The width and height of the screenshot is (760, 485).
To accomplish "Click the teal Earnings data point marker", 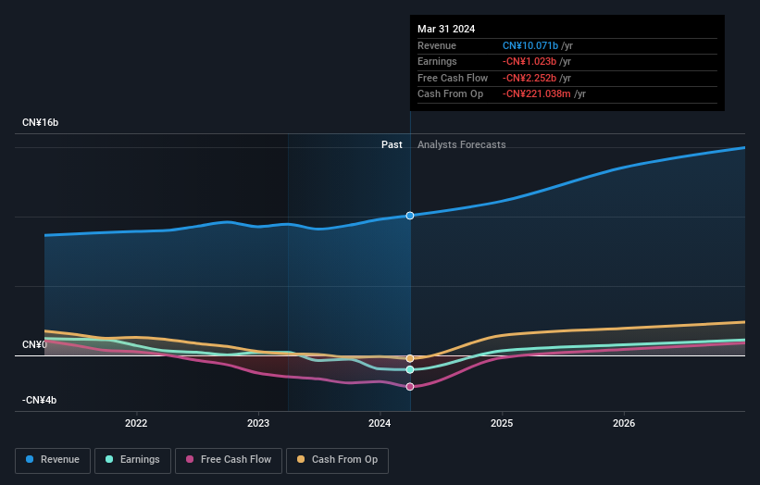I will click(410, 369).
